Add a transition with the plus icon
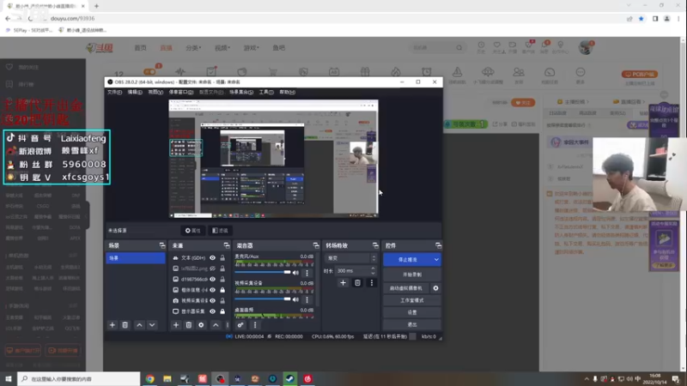 [x=343, y=283]
